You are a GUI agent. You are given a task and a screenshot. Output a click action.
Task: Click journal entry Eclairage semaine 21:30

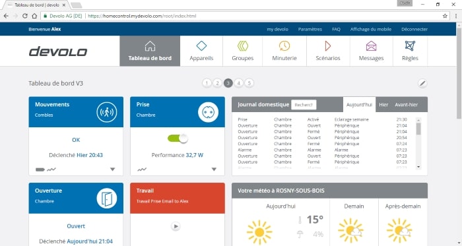[322, 119]
